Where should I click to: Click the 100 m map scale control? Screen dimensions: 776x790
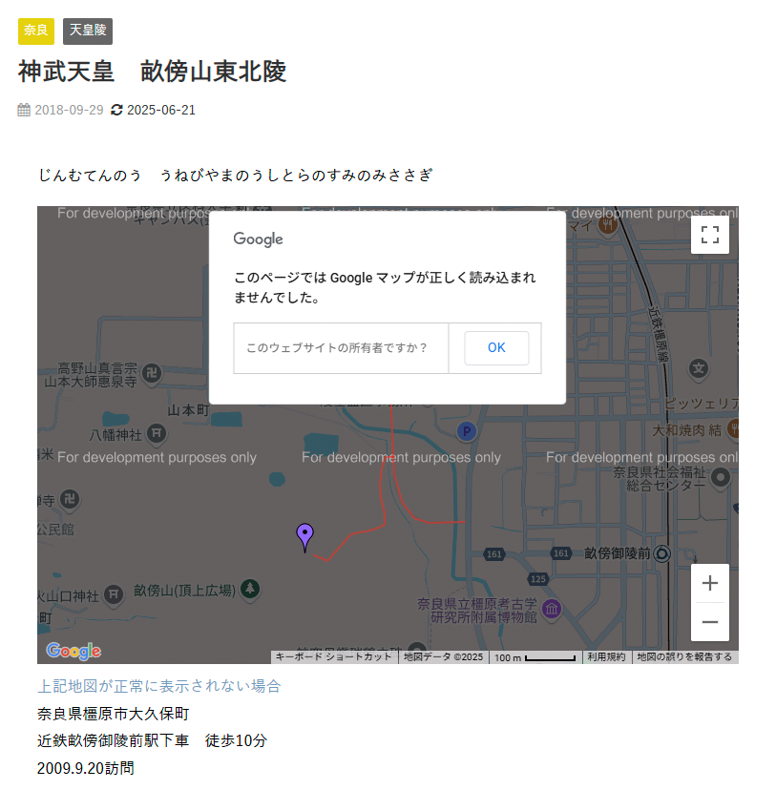pyautogui.click(x=535, y=657)
